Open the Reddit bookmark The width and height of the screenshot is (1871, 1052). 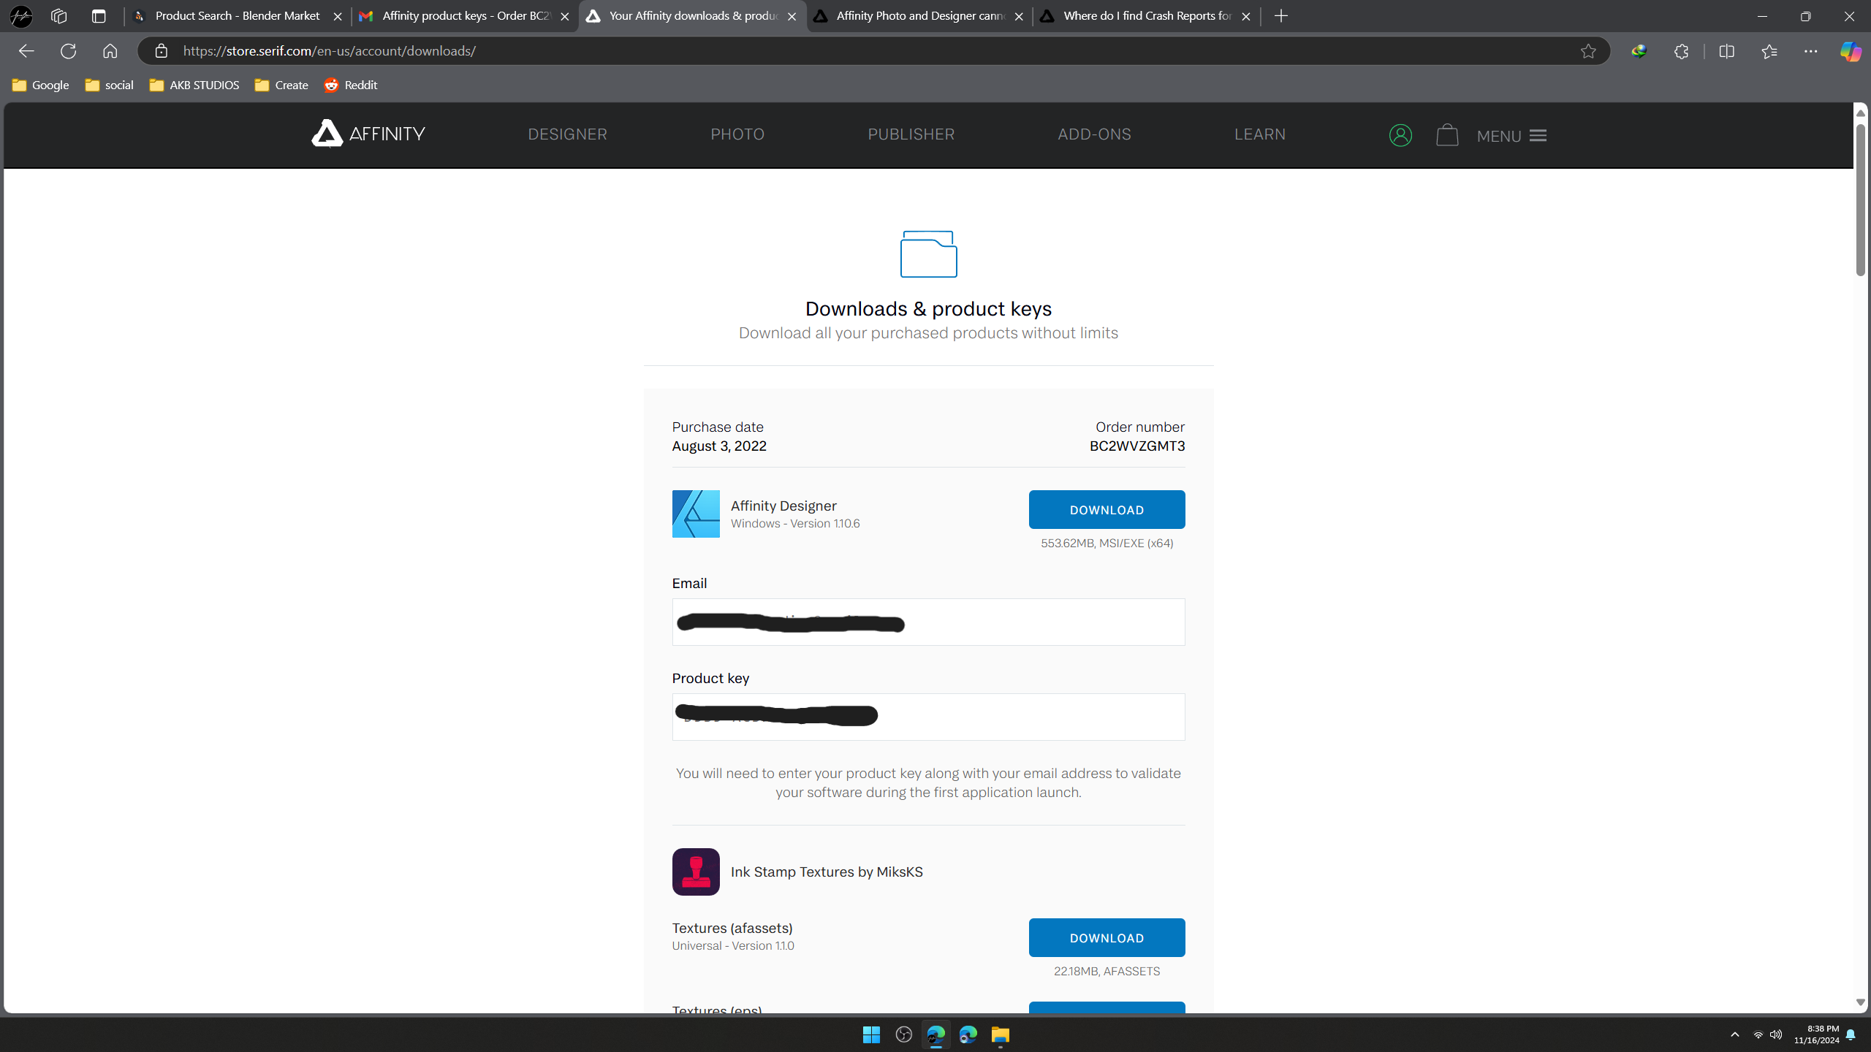coord(351,85)
